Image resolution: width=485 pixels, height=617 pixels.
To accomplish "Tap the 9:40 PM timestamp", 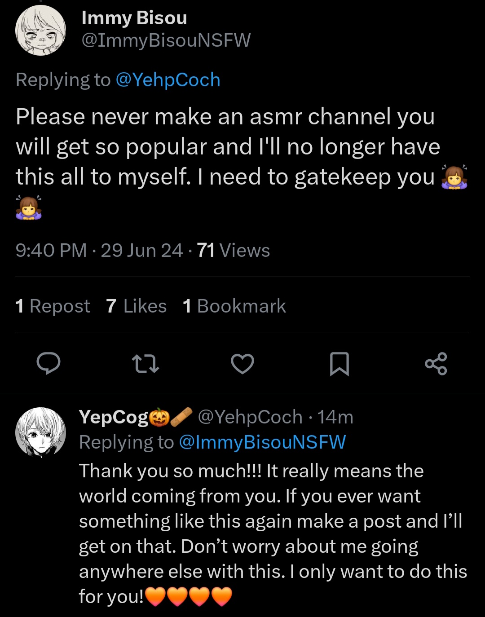I will click(51, 250).
